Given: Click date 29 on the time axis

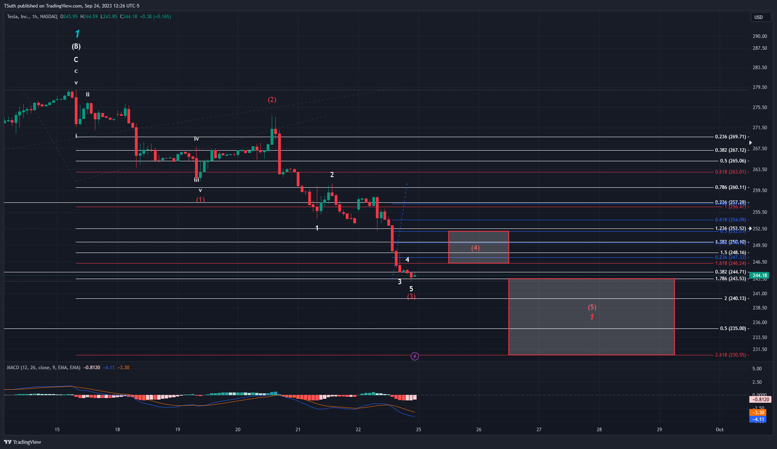Looking at the screenshot, I should (x=660, y=430).
